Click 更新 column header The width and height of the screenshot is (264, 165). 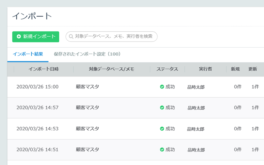253,69
